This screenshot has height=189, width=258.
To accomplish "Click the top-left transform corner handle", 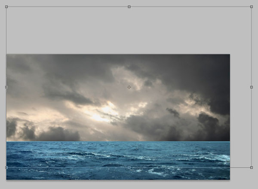I will coord(6,7).
